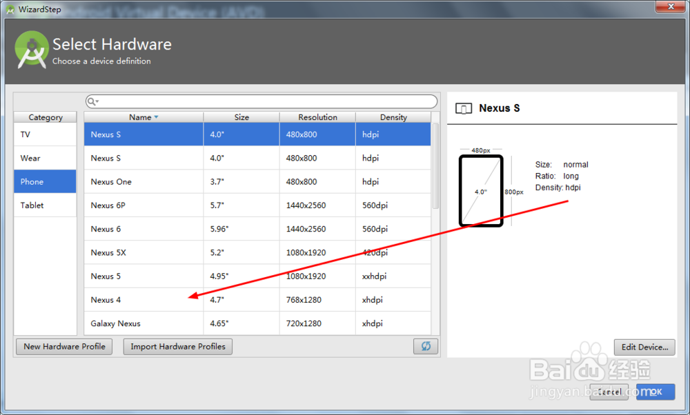
Task: Select the Nexus 5X device row
Action: pos(257,252)
